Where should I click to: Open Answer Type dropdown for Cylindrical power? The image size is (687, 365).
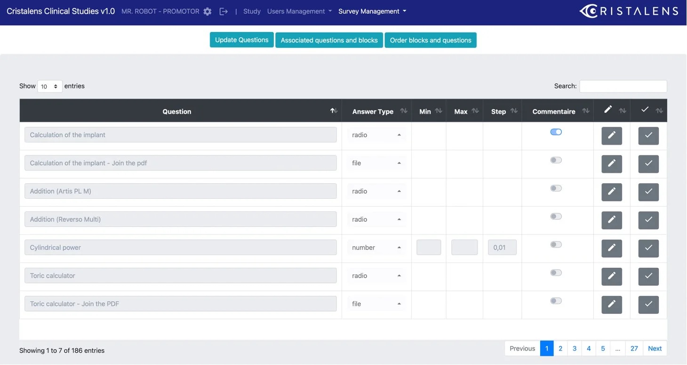tap(376, 248)
